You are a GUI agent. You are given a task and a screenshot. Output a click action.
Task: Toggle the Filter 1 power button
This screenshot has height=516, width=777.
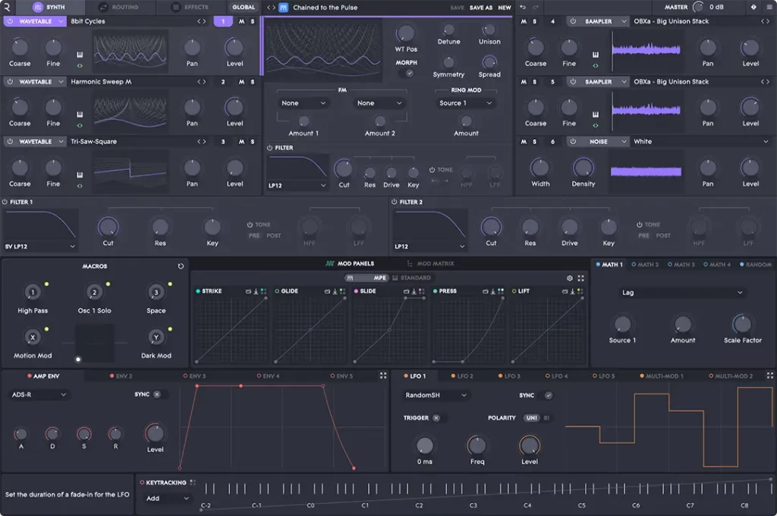pos(5,203)
